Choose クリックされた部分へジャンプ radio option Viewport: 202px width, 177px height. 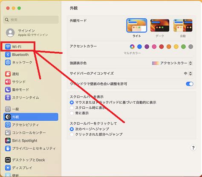[72, 134]
